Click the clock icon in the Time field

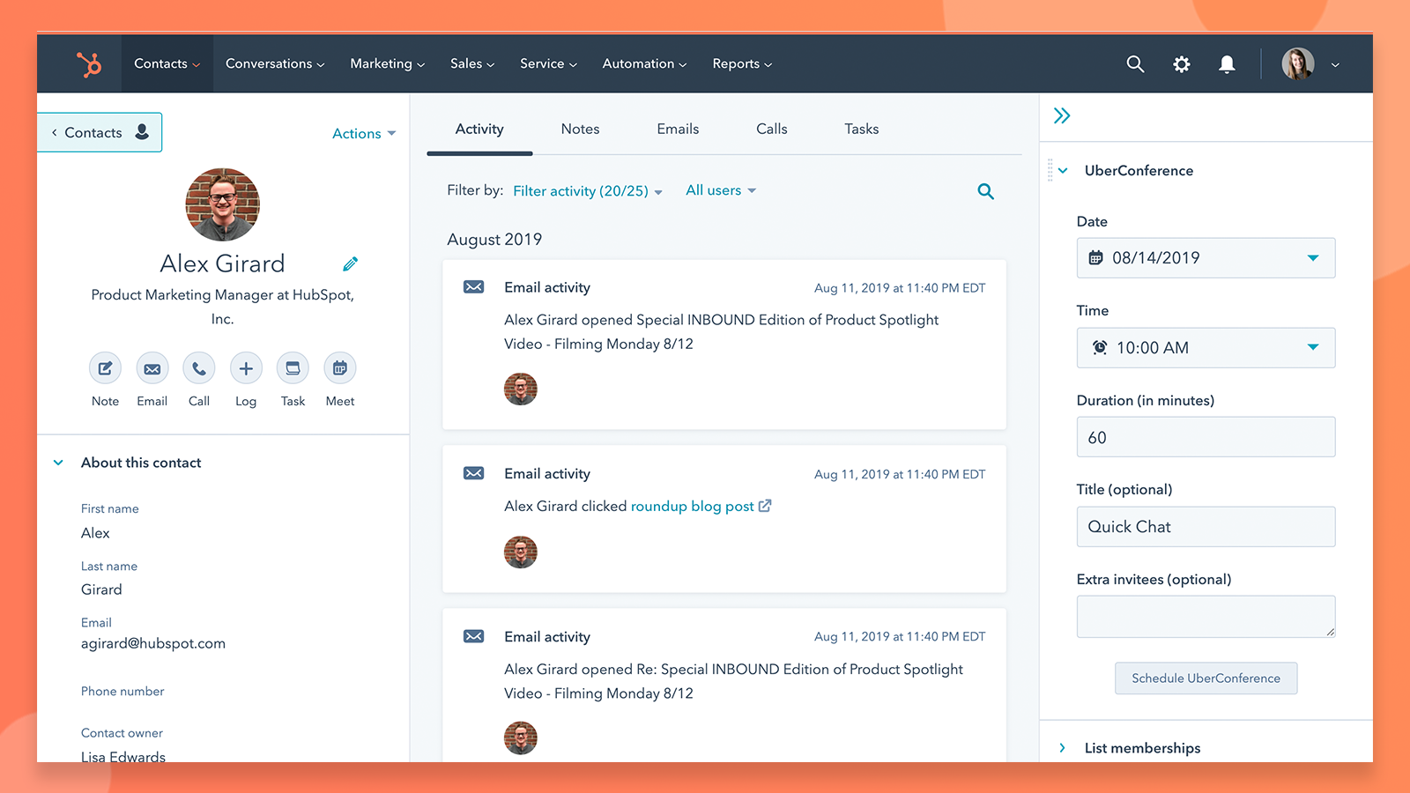coord(1100,347)
